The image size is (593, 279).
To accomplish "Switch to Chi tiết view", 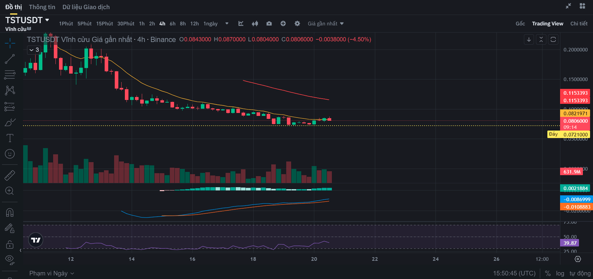I will click(579, 23).
